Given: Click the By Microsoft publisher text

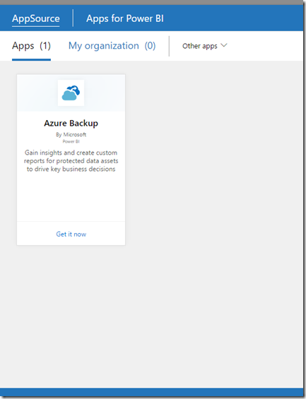Looking at the screenshot, I should 71,135.
